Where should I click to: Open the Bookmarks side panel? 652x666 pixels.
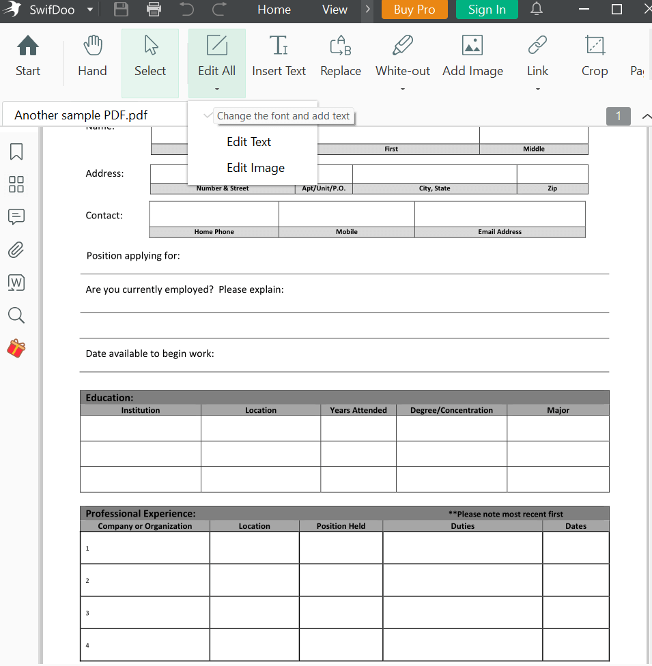tap(16, 151)
